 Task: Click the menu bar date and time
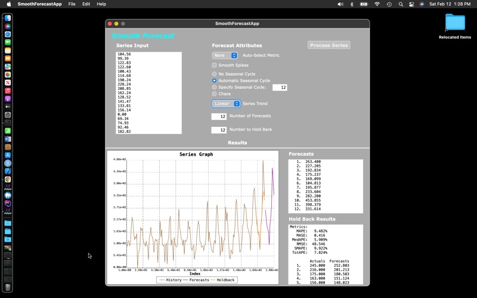[450, 4]
